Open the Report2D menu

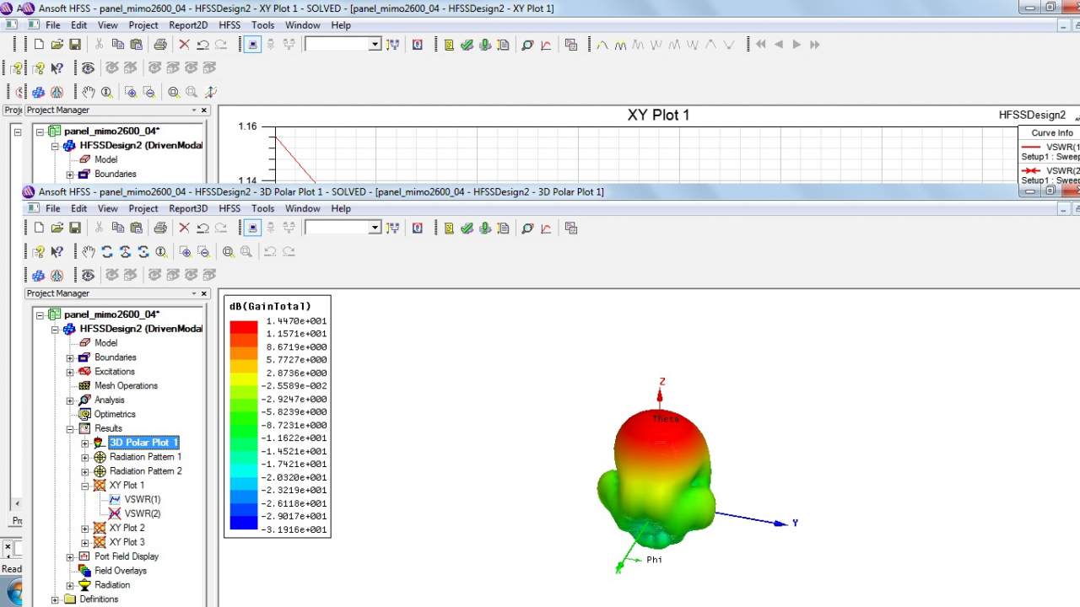point(187,25)
